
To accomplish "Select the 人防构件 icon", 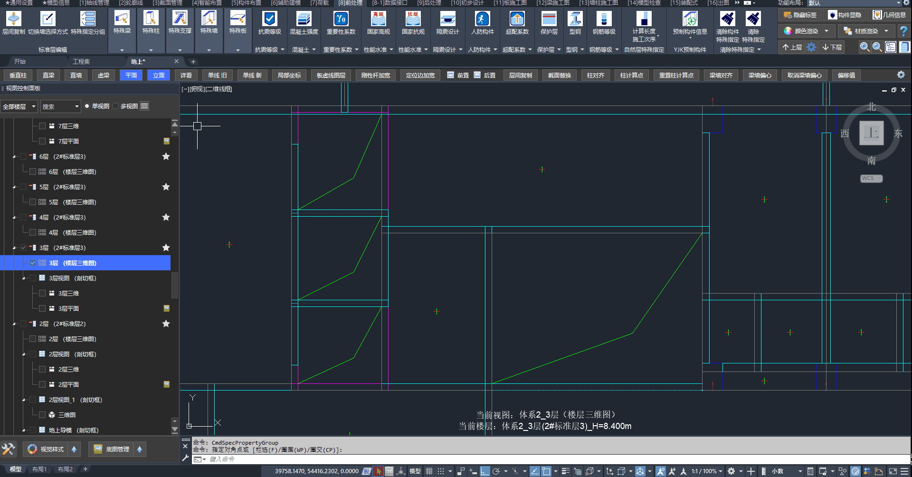I will (x=483, y=19).
